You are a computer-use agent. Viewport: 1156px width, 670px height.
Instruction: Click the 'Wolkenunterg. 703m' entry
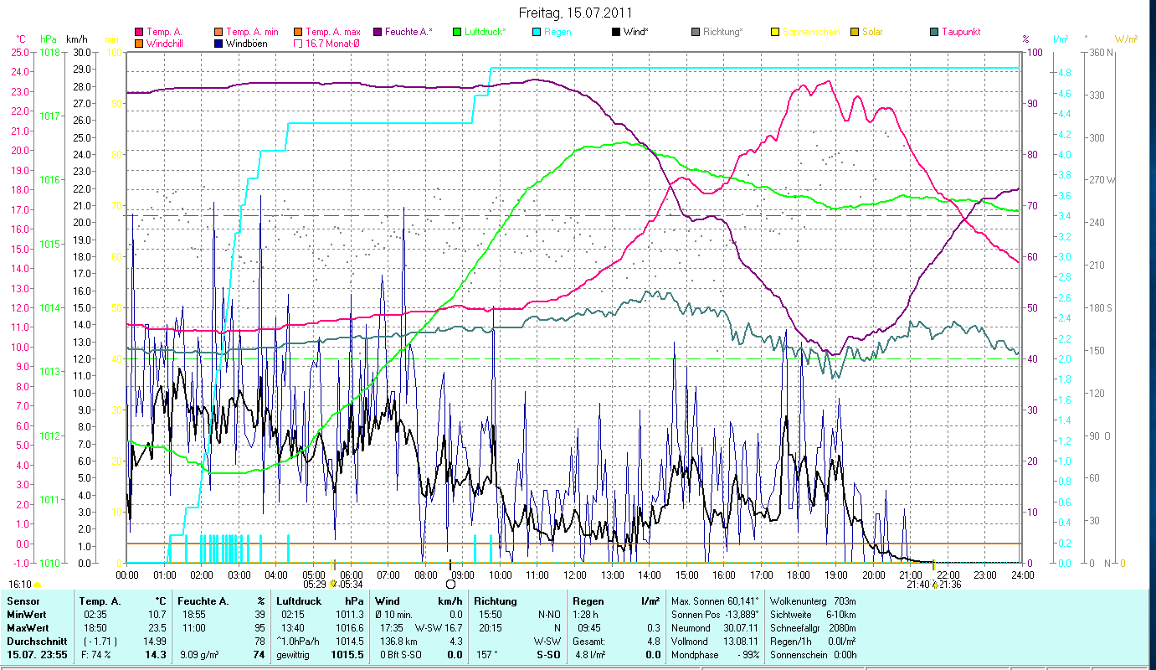tap(814, 601)
